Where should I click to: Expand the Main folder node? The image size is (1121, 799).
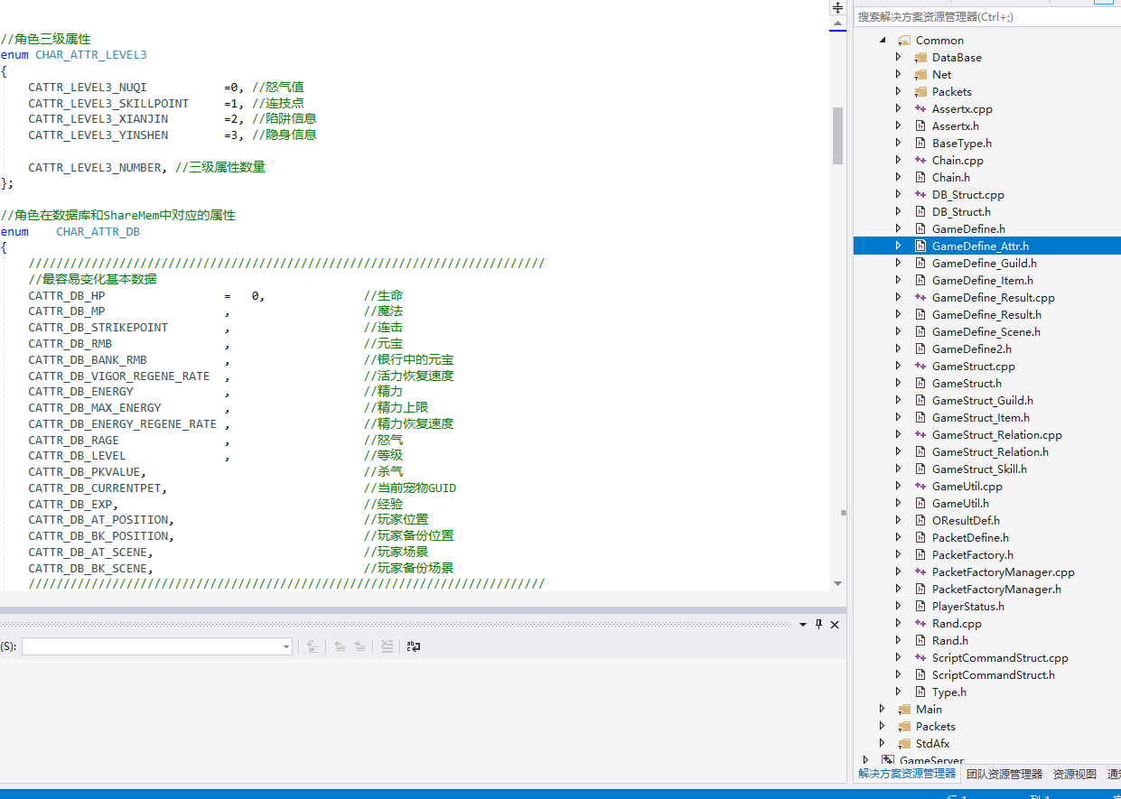click(883, 710)
